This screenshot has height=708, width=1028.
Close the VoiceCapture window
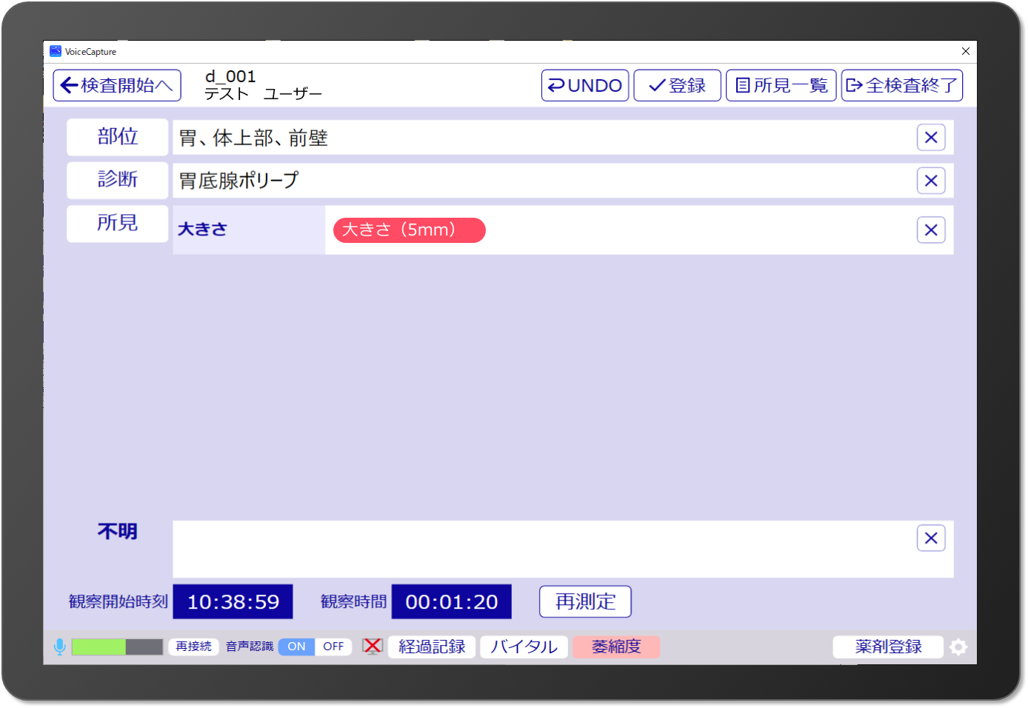tap(966, 51)
